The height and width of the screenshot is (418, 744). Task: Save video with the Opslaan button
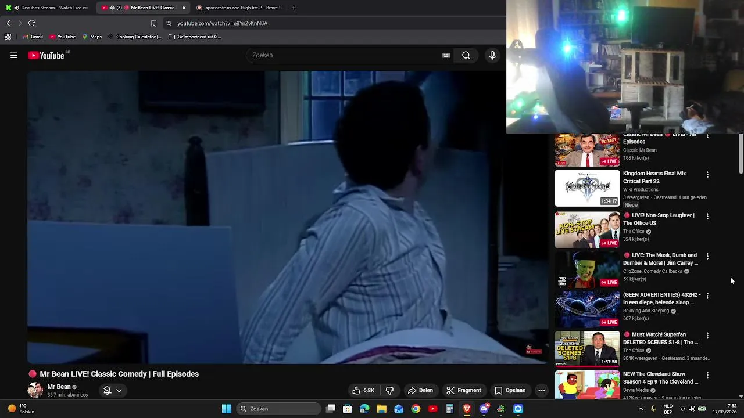510,391
